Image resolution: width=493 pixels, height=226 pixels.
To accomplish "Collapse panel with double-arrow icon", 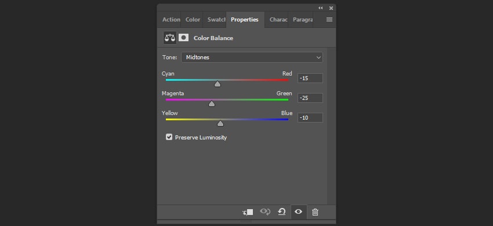I will (320, 8).
